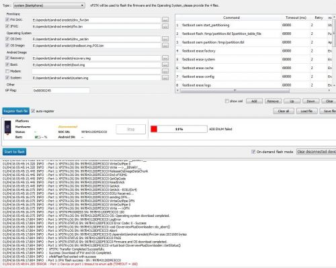Select the fastboot erase system row
336x268 pixels.
coord(254,59)
